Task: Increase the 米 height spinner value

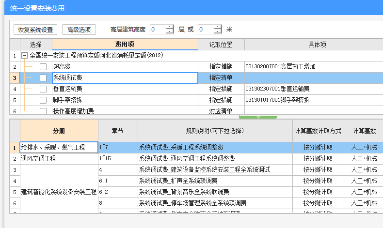Action: coord(217,27)
